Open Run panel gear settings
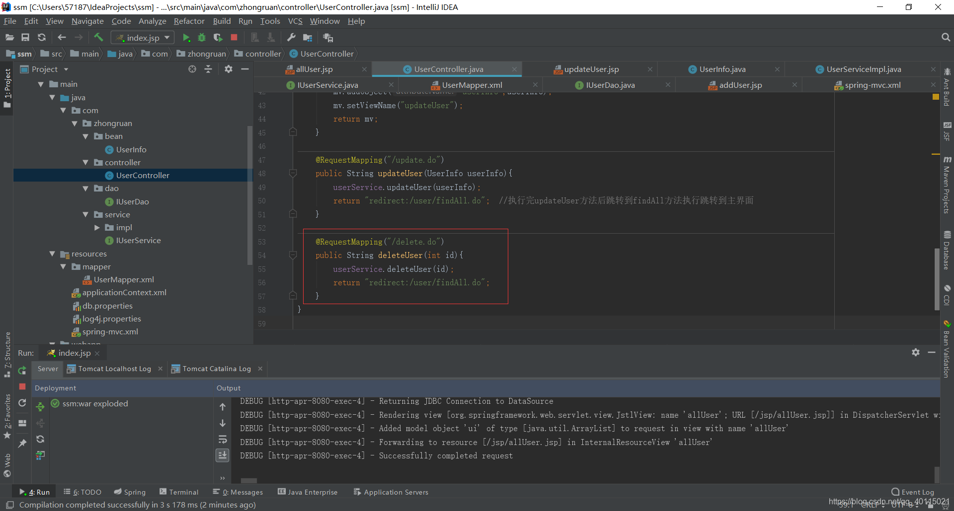954x511 pixels. click(915, 352)
